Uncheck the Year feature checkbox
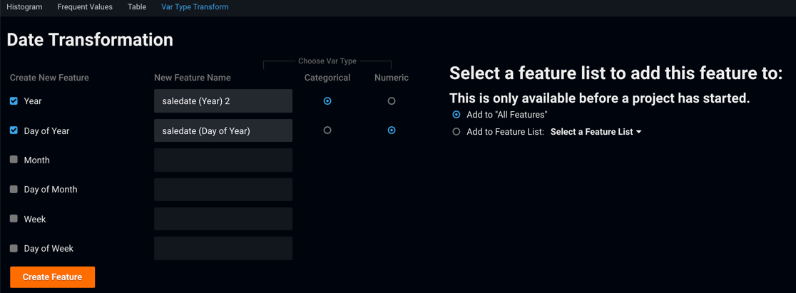The width and height of the screenshot is (796, 293). coord(14,101)
